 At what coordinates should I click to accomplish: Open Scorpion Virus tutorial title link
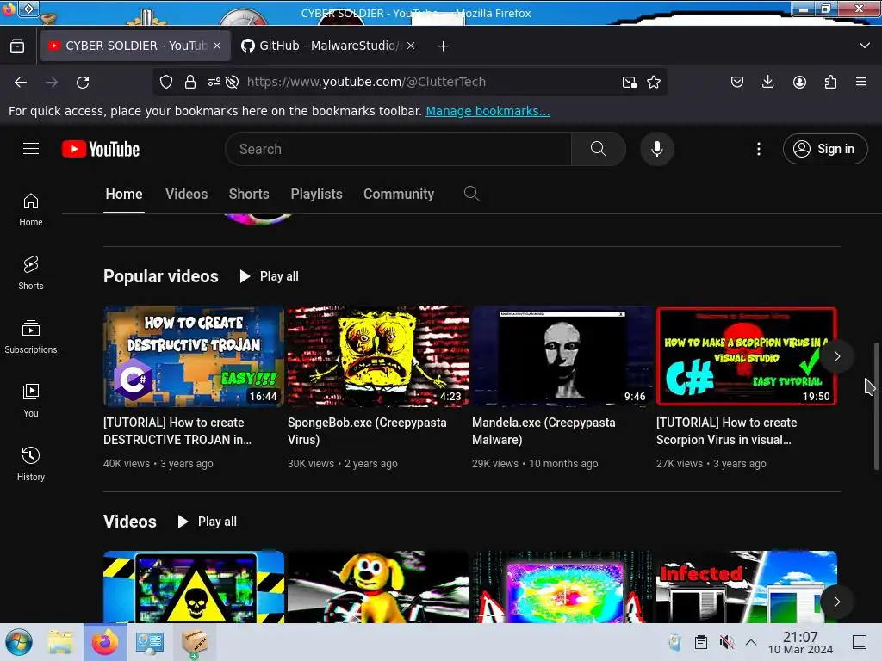coord(727,431)
